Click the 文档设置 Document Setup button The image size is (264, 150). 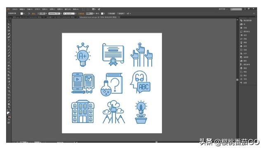click(111, 14)
